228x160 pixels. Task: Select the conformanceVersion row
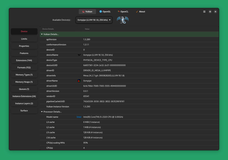[x=129, y=45]
